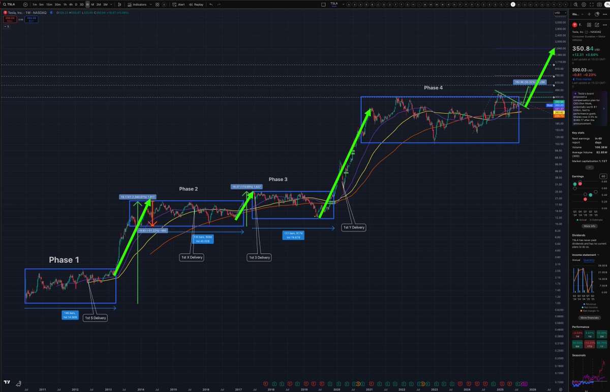Open the indicator templates grid icon
Image resolution: width=610 pixels, height=392 pixels.
[x=158, y=5]
